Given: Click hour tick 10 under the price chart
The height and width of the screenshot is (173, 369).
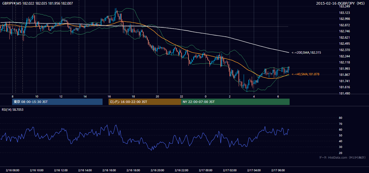Looking at the screenshot, I should tap(37, 96).
